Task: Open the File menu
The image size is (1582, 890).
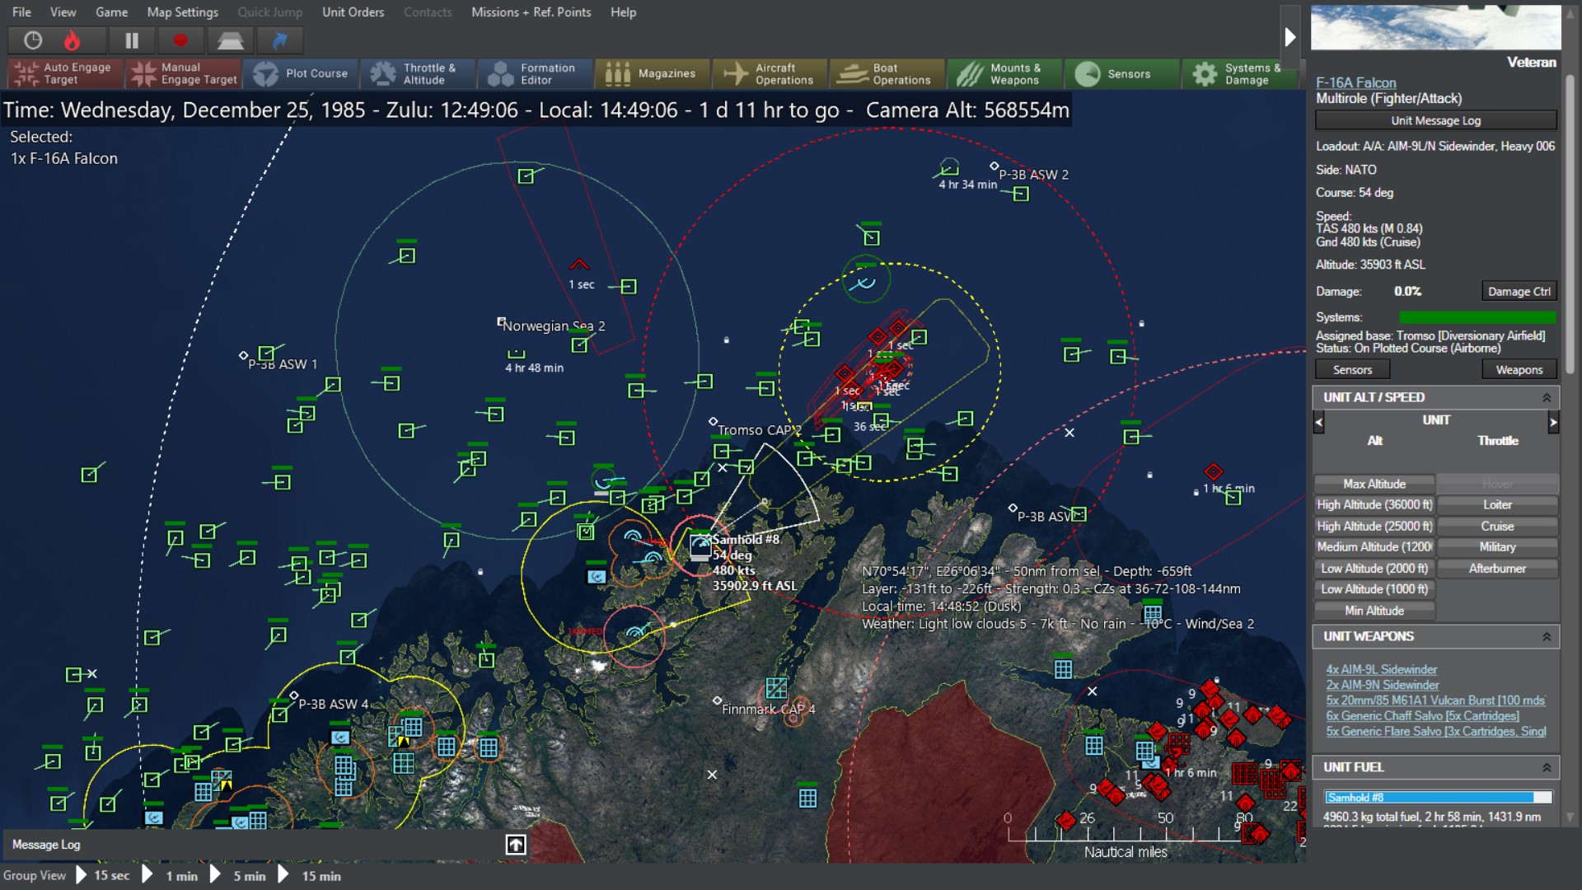Action: click(22, 12)
